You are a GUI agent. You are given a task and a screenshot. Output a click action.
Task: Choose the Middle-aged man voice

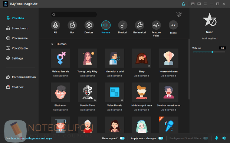coord(142,92)
